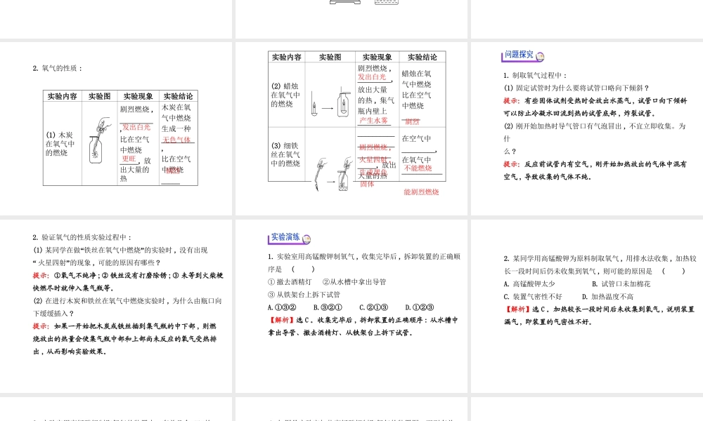Click the 木炭 jar diagram in the 实验图 column
Screen dimensions: 703x421
[x=100, y=140]
